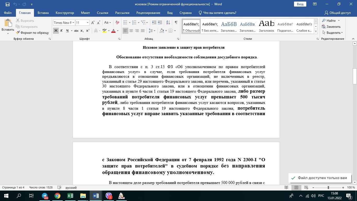This screenshot has height=201, width=357.
Task: Click the Заменить button
Action: [x=331, y=27]
